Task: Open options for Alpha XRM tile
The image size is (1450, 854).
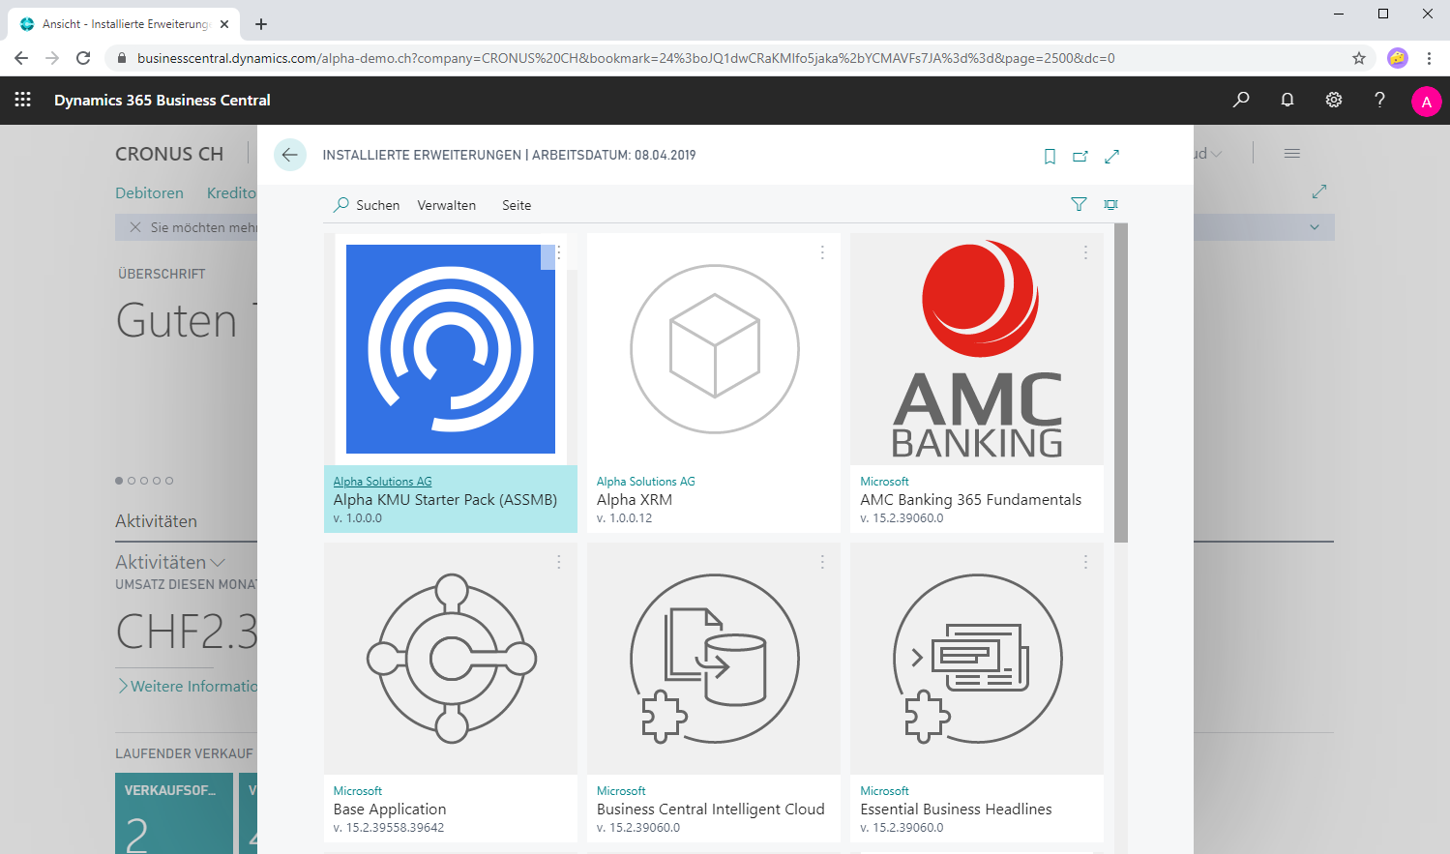Action: click(x=822, y=252)
